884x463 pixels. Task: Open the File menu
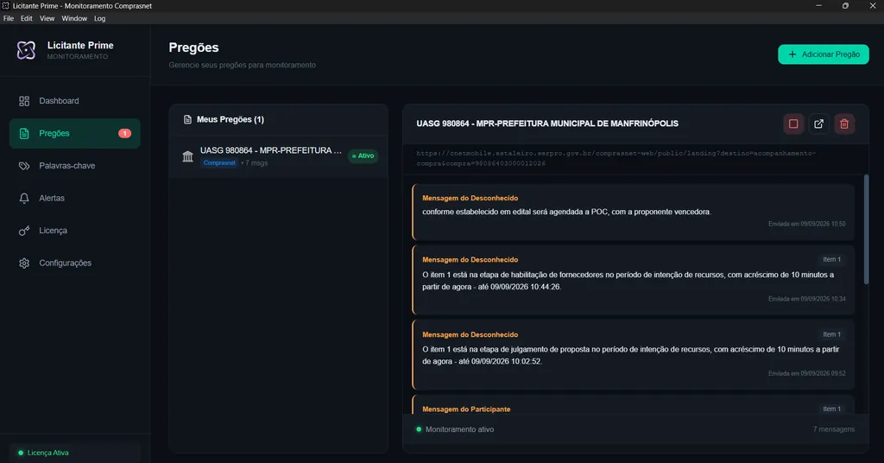point(9,19)
